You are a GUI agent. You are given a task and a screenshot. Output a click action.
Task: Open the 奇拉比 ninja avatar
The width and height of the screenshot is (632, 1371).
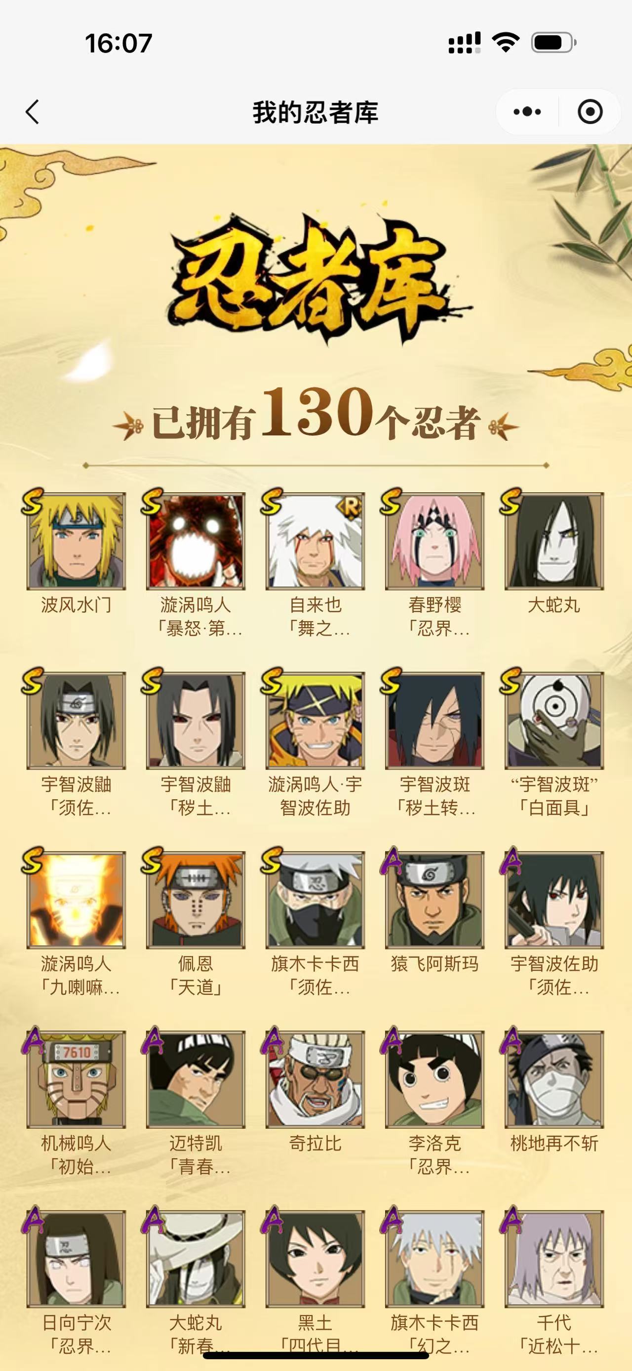[x=315, y=1079]
